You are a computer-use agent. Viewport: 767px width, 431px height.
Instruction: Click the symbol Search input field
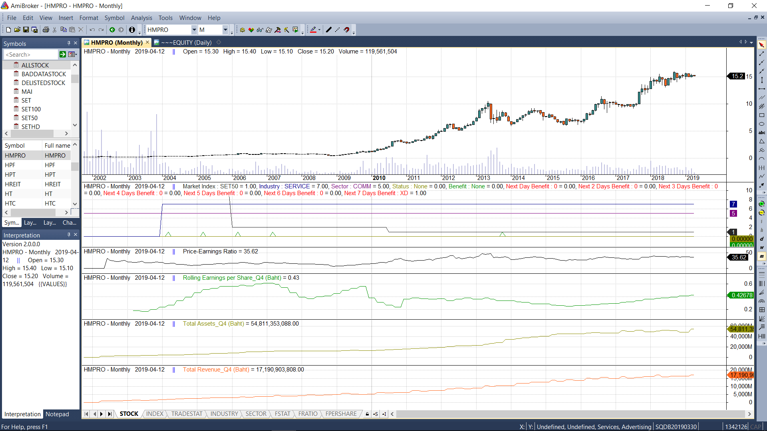(x=31, y=55)
